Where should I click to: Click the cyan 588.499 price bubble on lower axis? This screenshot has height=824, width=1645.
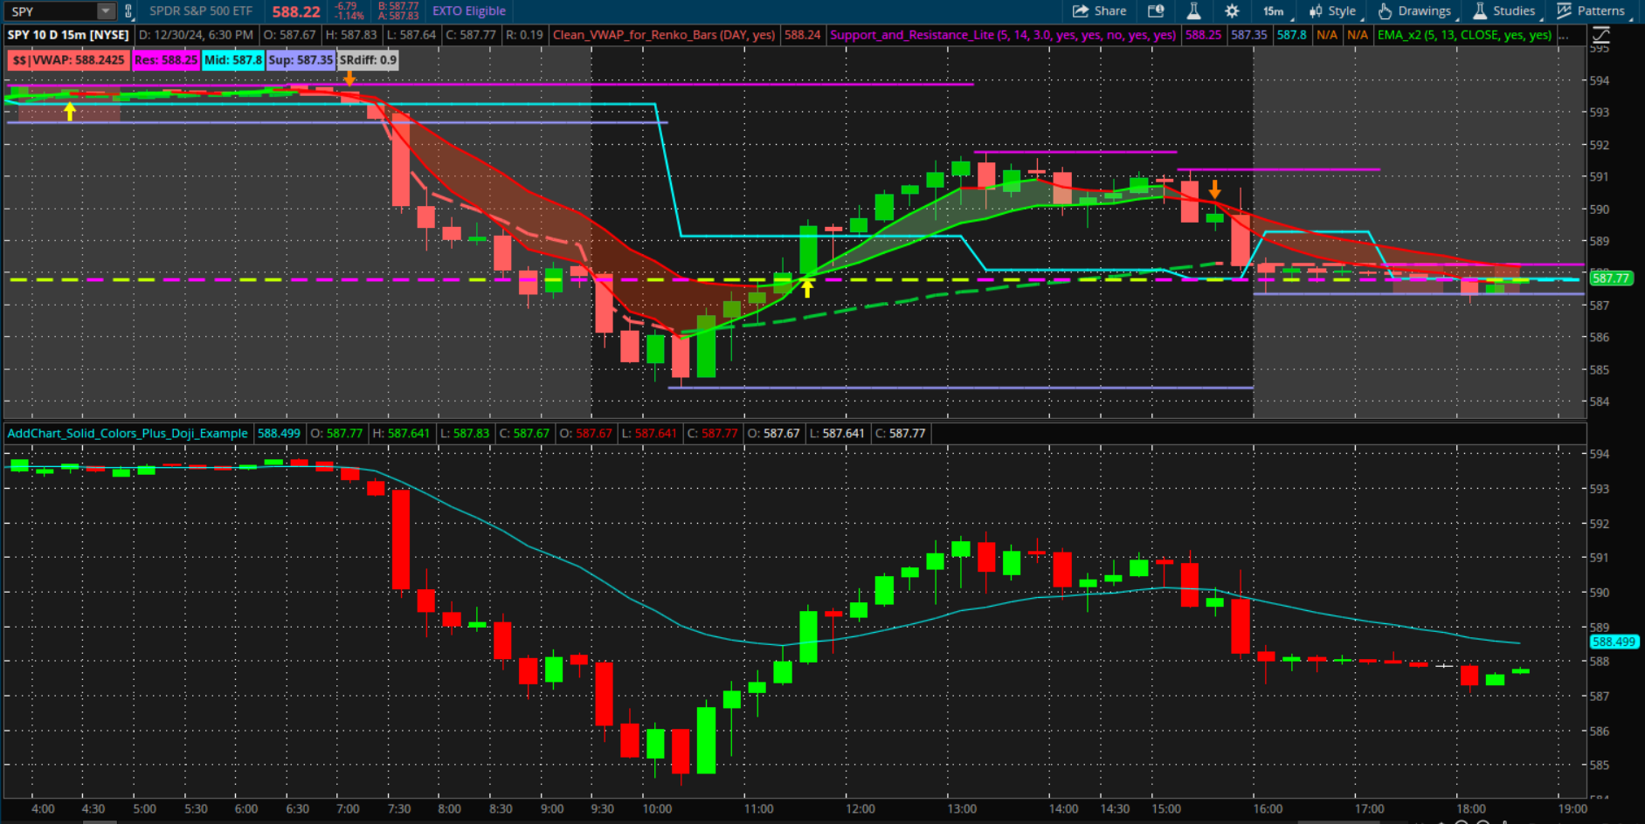(1613, 642)
